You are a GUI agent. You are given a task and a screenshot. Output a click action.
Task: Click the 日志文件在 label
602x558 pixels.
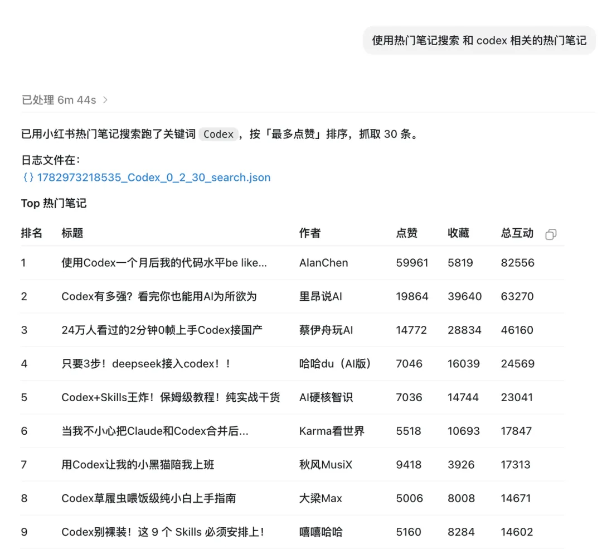(x=50, y=160)
